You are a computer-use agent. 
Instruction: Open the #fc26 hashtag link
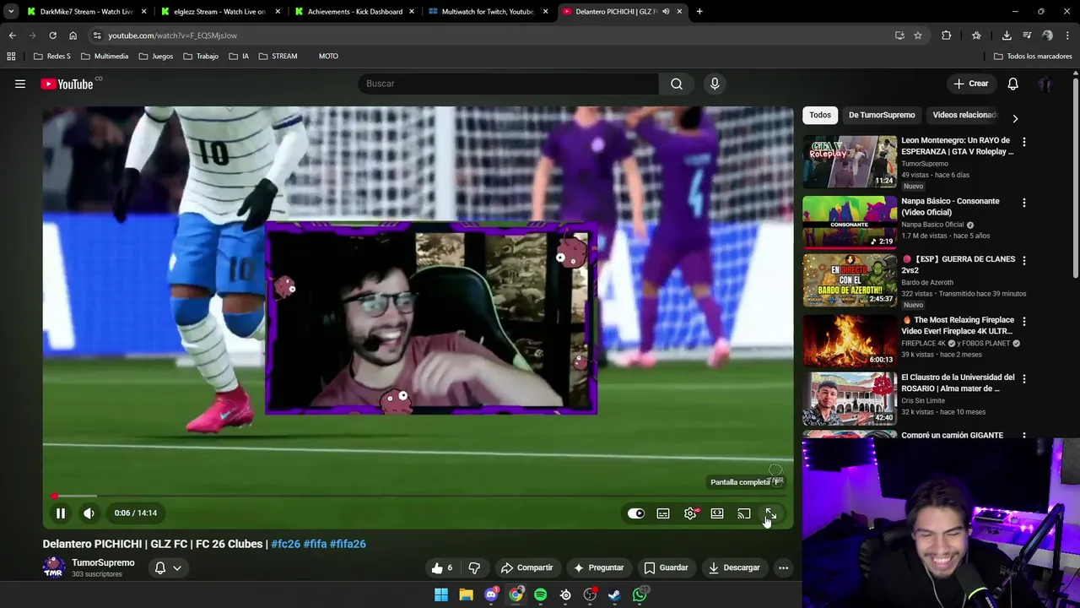285,544
